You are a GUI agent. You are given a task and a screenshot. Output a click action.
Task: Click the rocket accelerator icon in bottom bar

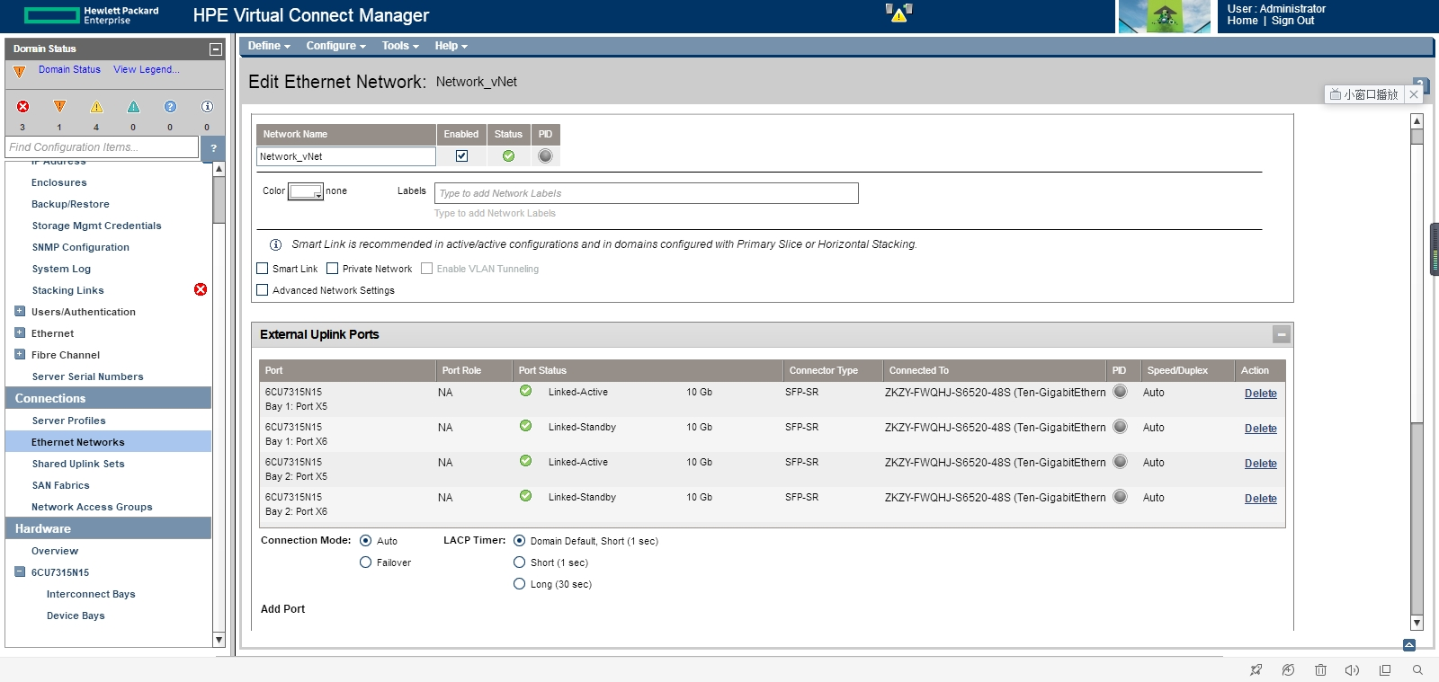coord(1256,670)
